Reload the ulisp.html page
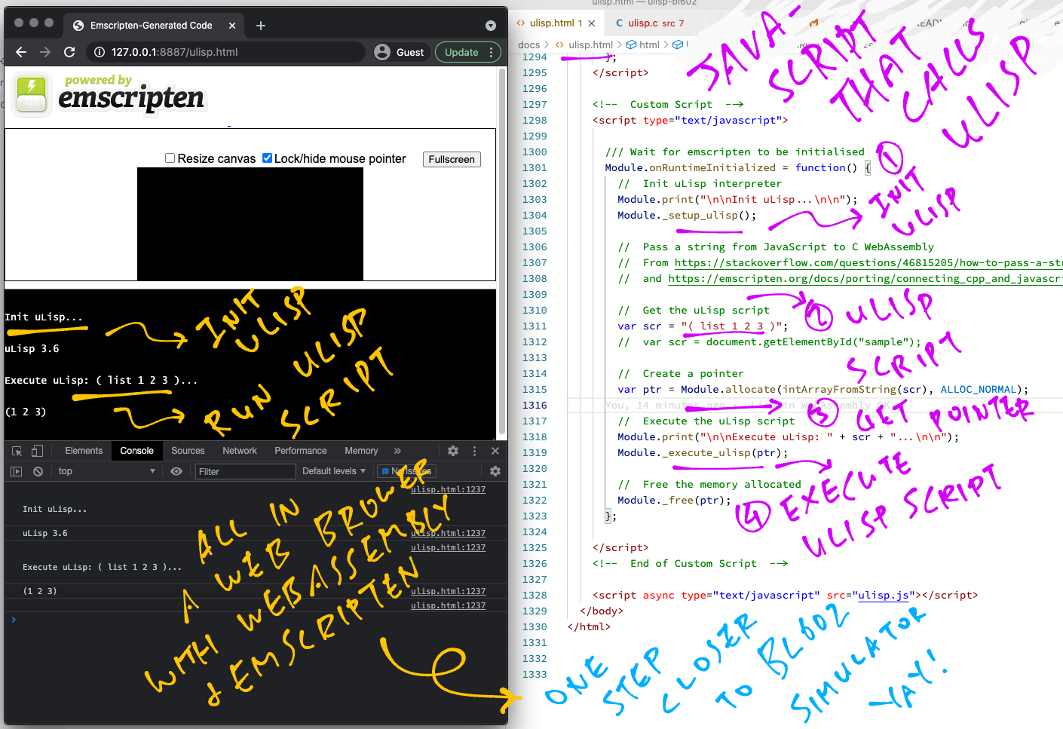 pyautogui.click(x=69, y=52)
